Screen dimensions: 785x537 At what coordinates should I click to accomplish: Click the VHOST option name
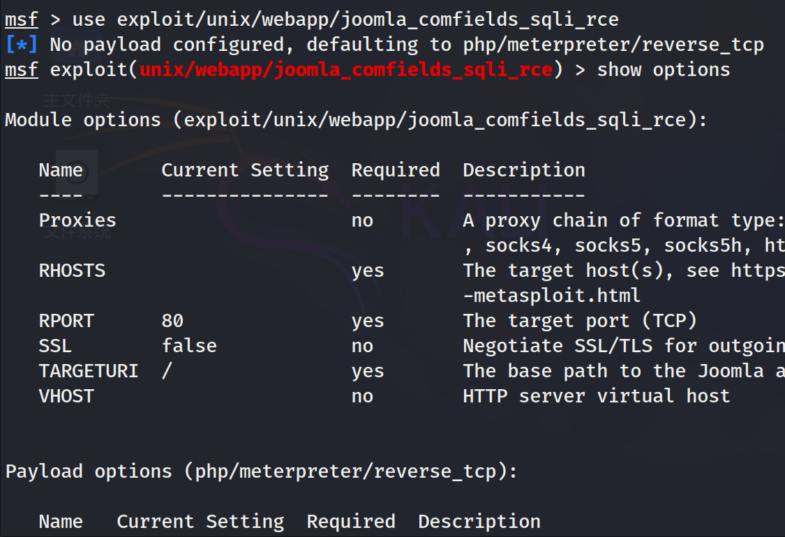tap(66, 396)
